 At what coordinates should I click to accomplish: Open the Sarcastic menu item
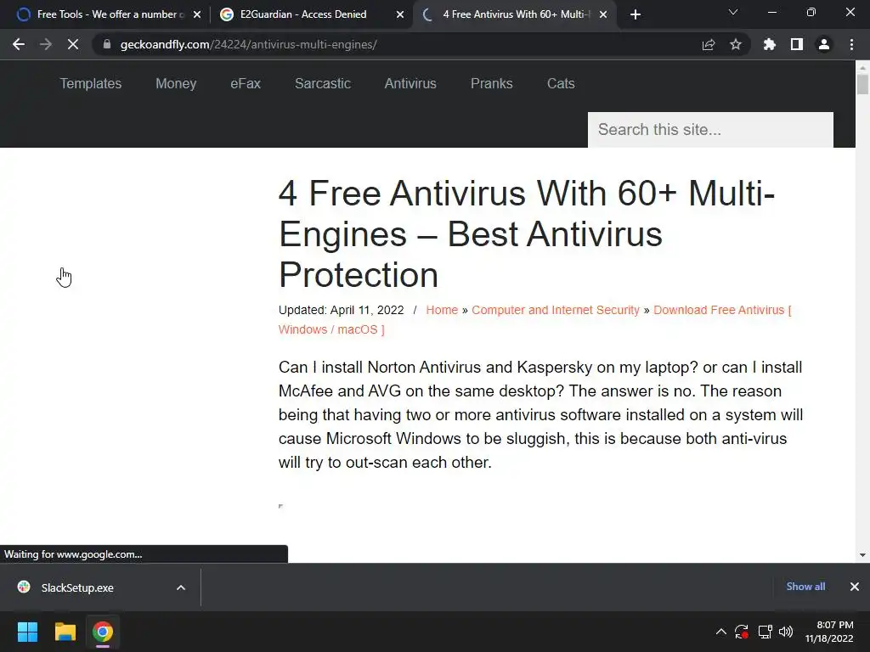322,84
